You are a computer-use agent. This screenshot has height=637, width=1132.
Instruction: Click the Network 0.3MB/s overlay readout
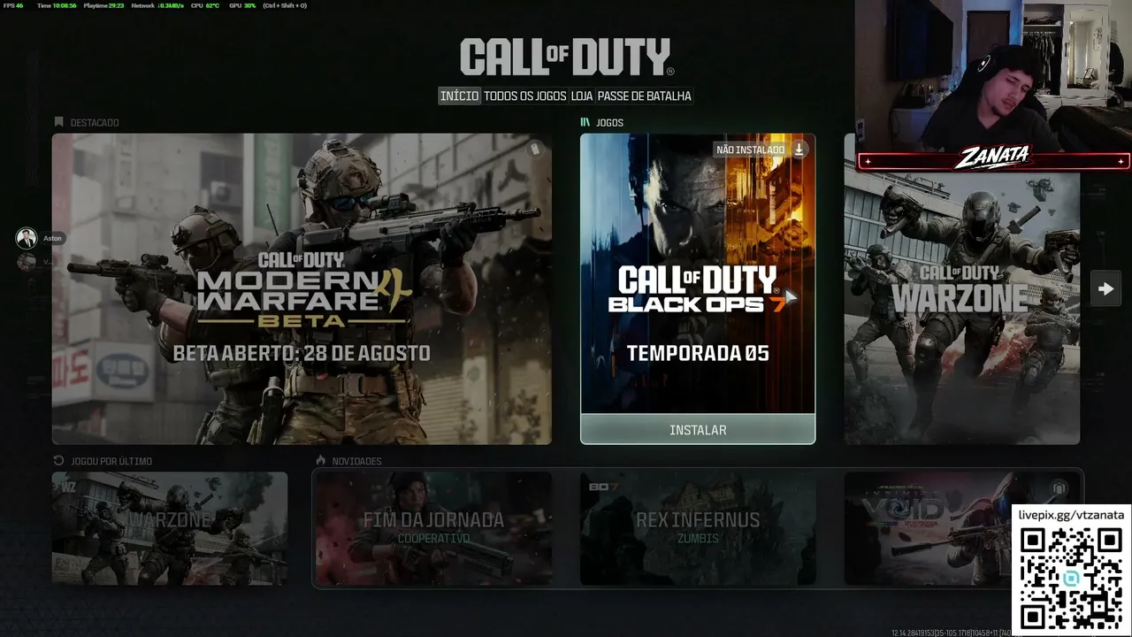tap(157, 5)
